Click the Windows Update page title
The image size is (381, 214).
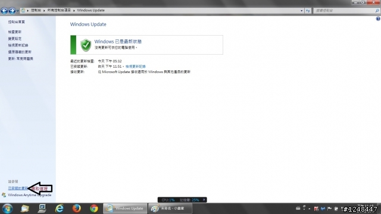click(x=88, y=24)
